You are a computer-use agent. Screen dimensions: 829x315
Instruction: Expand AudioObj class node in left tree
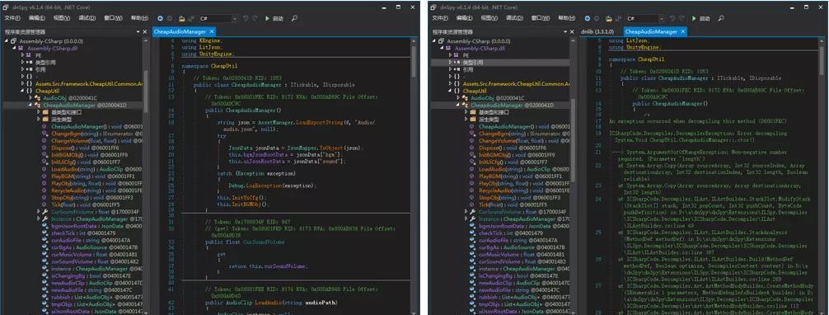[30, 98]
